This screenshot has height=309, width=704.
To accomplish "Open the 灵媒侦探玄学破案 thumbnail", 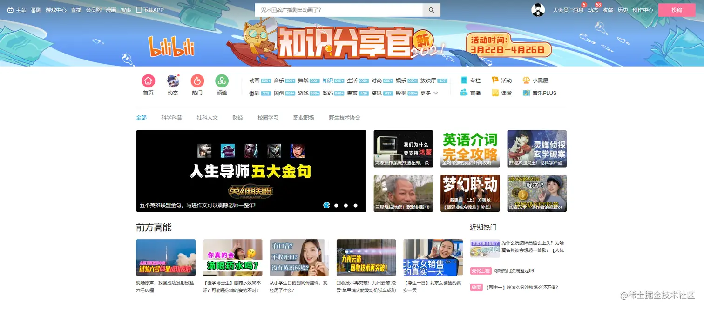I will point(537,148).
